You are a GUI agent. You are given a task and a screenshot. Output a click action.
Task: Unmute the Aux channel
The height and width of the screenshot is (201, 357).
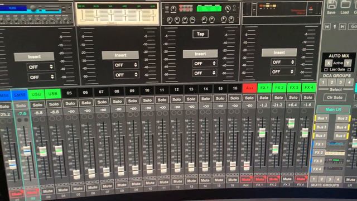246,180
